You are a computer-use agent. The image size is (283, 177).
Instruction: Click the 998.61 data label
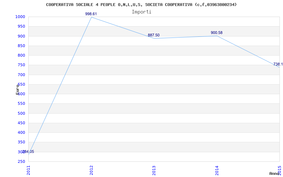tap(91, 14)
